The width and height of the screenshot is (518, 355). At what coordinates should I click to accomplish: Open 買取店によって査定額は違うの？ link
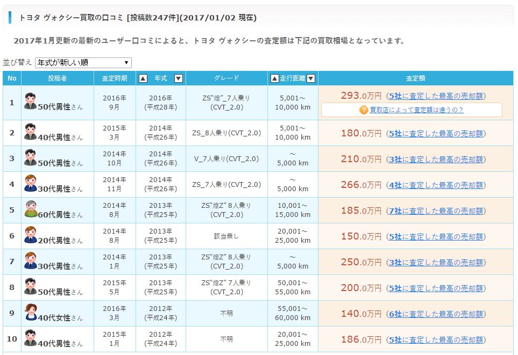416,110
